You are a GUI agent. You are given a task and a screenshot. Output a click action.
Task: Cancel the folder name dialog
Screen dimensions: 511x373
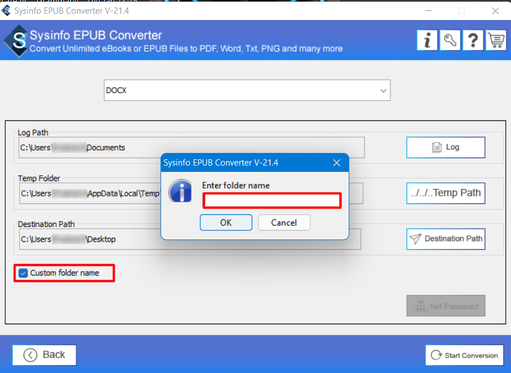(x=284, y=223)
